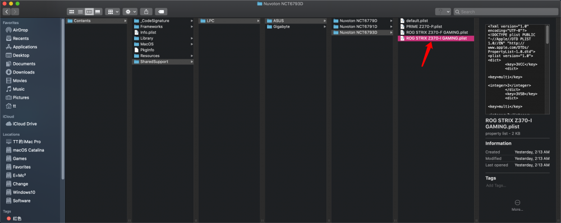The image size is (561, 223).
Task: Go back with the toolbar back arrow
Action: coord(7,12)
